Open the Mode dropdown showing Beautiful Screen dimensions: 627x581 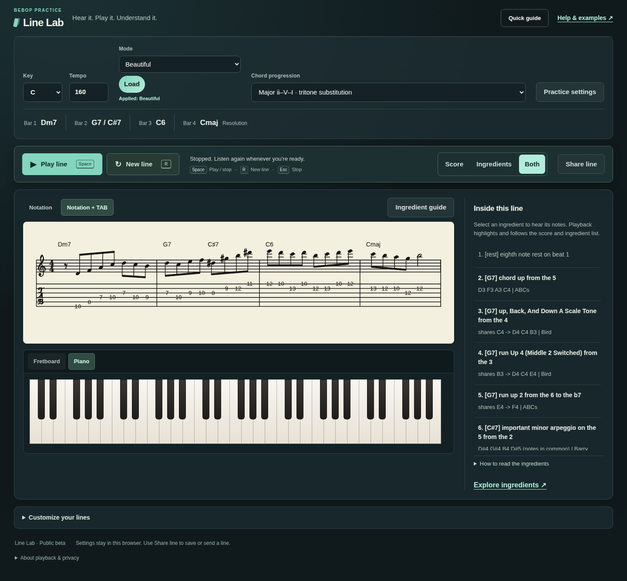tap(179, 64)
